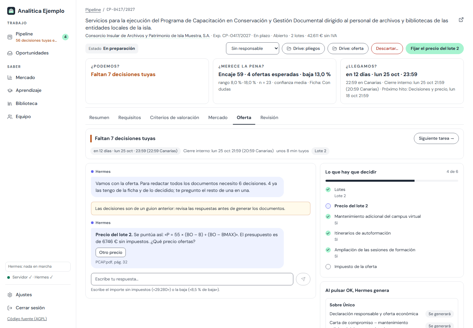The width and height of the screenshot is (473, 328).
Task: Open Biblioteca via its books icon
Action: click(10, 104)
